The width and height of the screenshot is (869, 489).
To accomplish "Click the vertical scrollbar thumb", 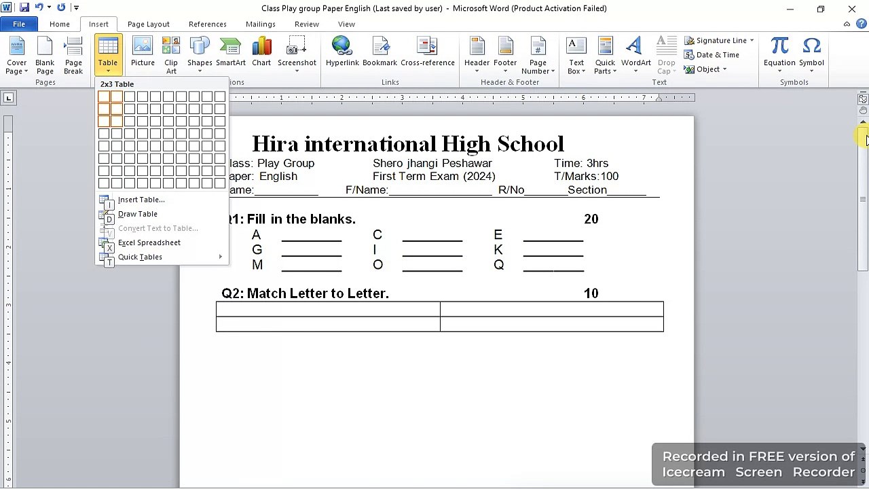I will click(863, 197).
